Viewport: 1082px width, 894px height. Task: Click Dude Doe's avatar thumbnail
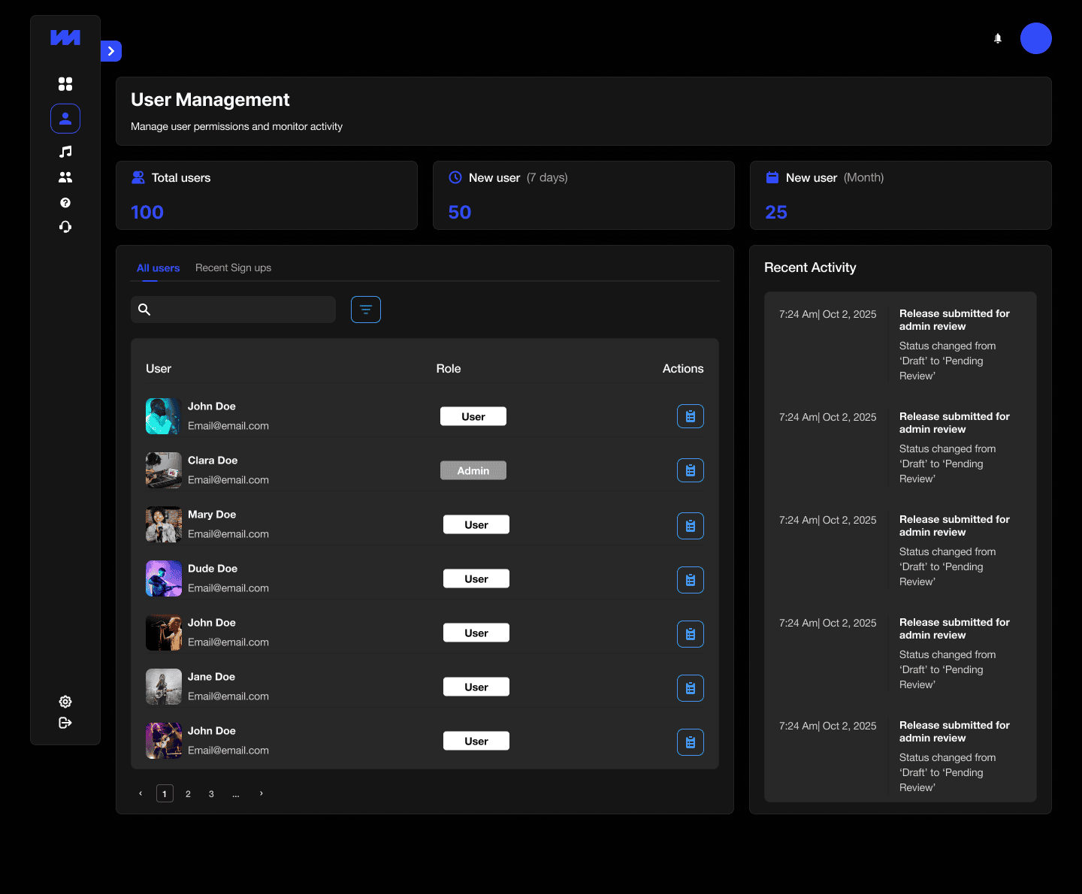[164, 578]
